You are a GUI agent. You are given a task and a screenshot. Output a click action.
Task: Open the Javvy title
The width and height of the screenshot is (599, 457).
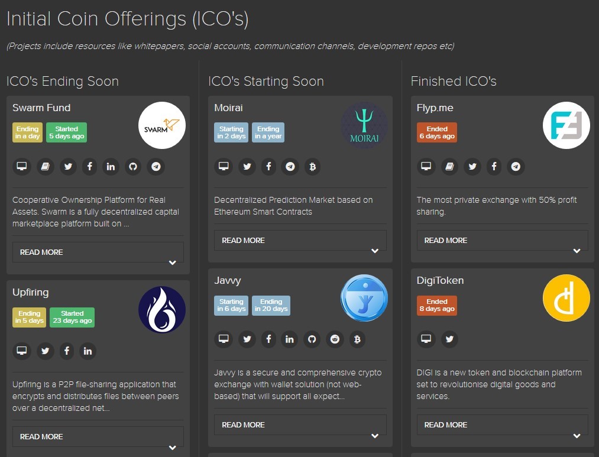(227, 281)
